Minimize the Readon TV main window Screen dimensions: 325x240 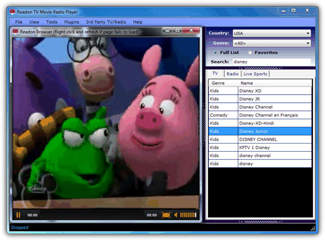283,10
